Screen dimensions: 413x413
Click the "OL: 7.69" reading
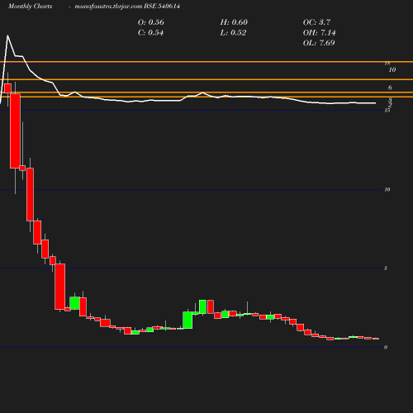coord(319,43)
